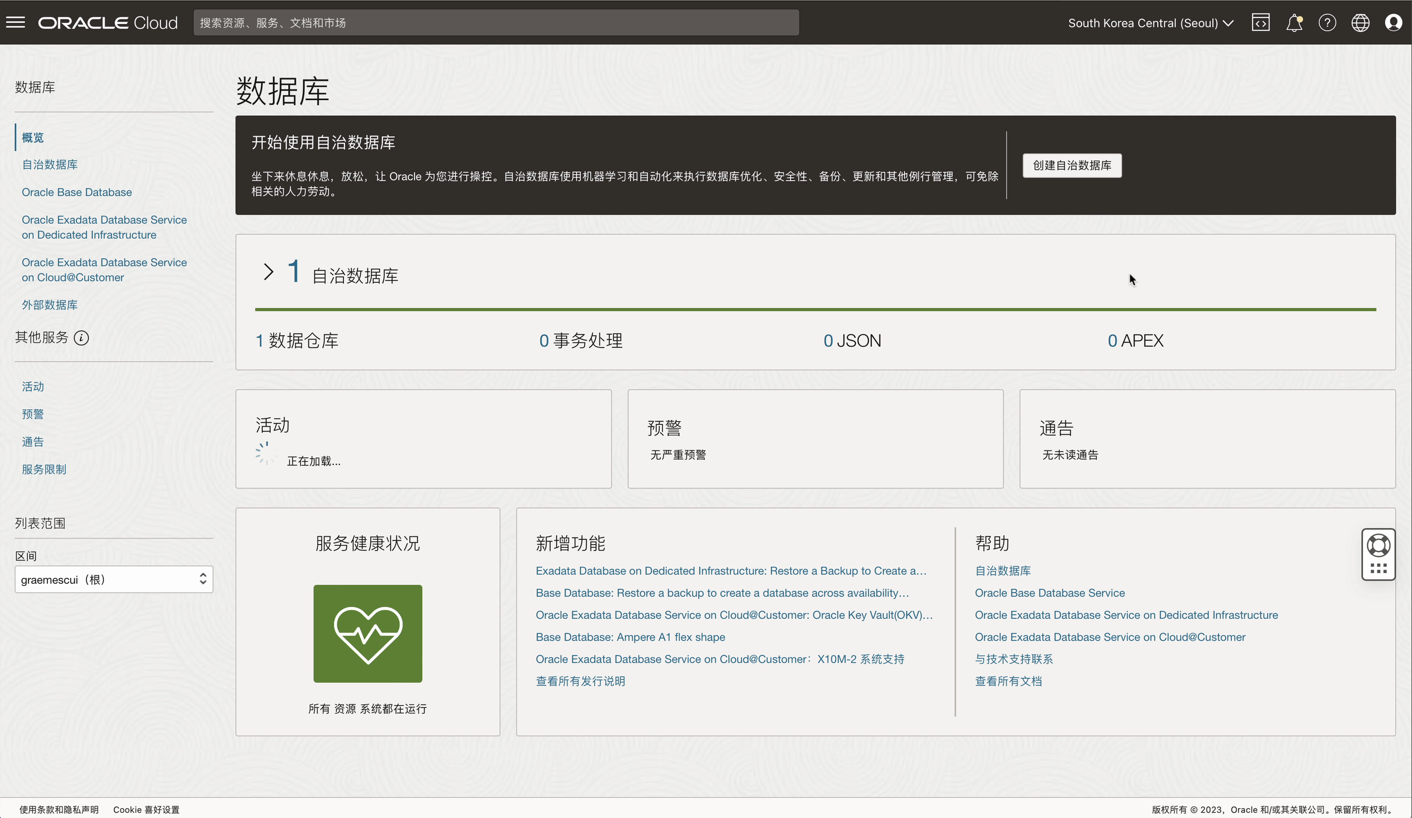Screen dimensions: 1412x818
Task: Click the 所有 资源 系统都在运行 status text
Action: point(368,709)
